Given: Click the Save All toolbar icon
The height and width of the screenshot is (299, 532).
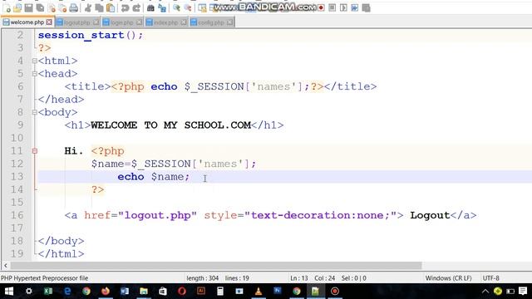Looking at the screenshot, I should [x=40, y=7].
